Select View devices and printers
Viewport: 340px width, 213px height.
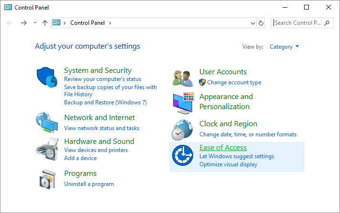[x=96, y=150]
